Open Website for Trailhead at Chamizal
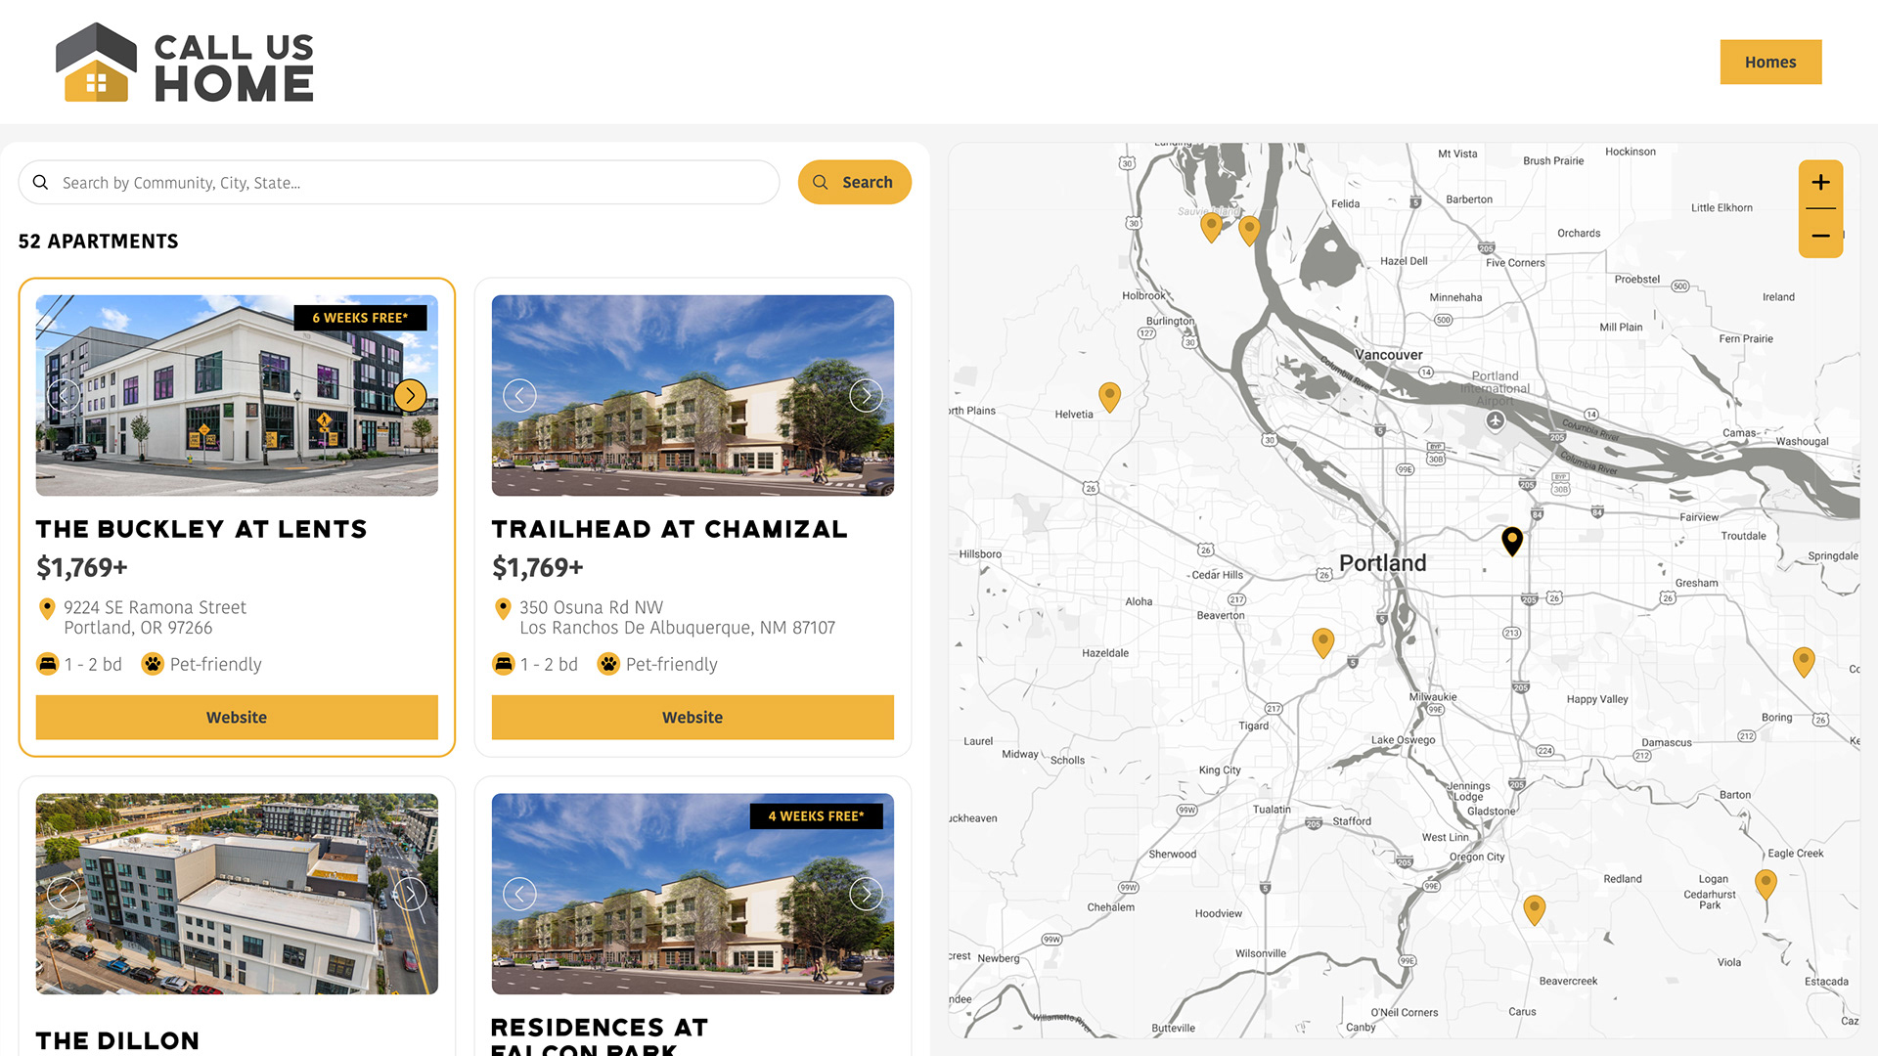This screenshot has width=1878, height=1056. tap(693, 717)
